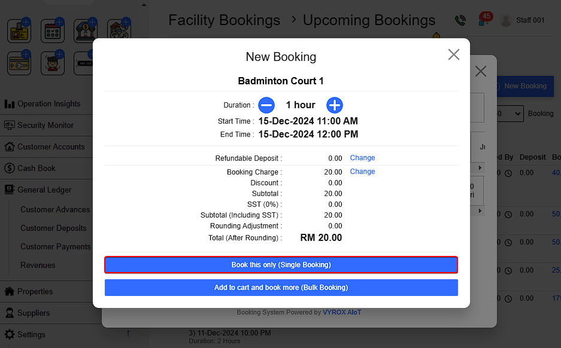Screen dimensions: 561x348
Task: Open the calendar booking shortcut icon
Action: point(53,30)
